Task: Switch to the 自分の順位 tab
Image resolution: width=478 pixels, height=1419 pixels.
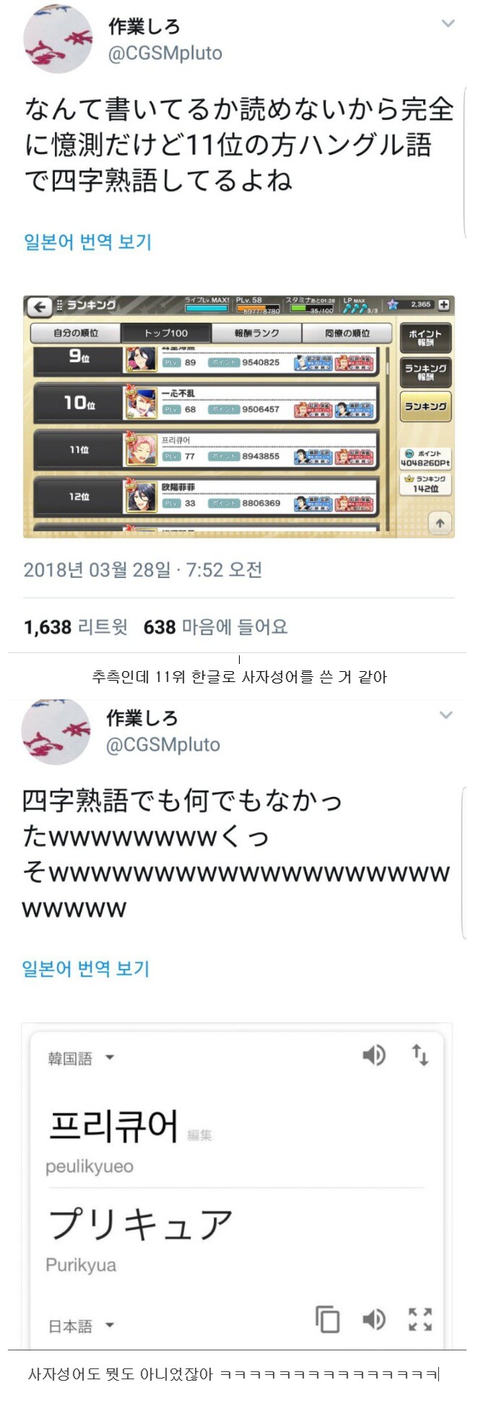Action: (x=75, y=333)
